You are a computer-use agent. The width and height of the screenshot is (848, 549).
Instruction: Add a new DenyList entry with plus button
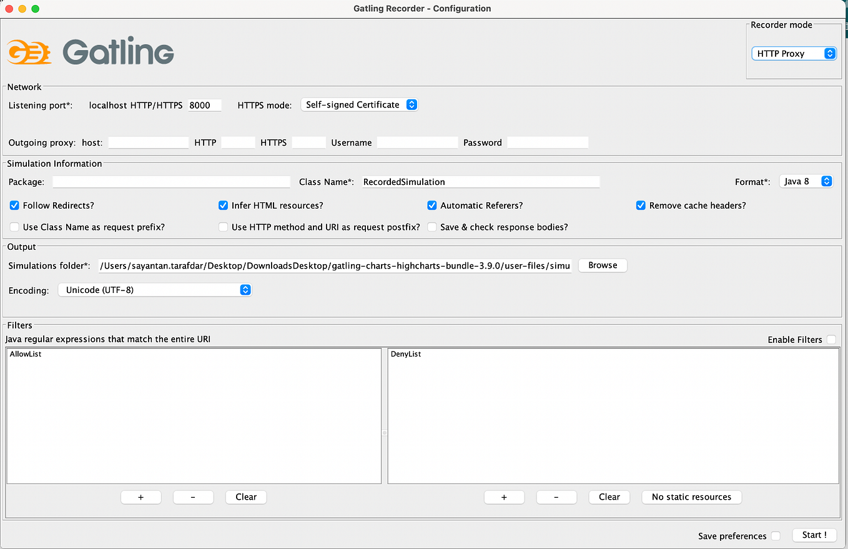[504, 497]
